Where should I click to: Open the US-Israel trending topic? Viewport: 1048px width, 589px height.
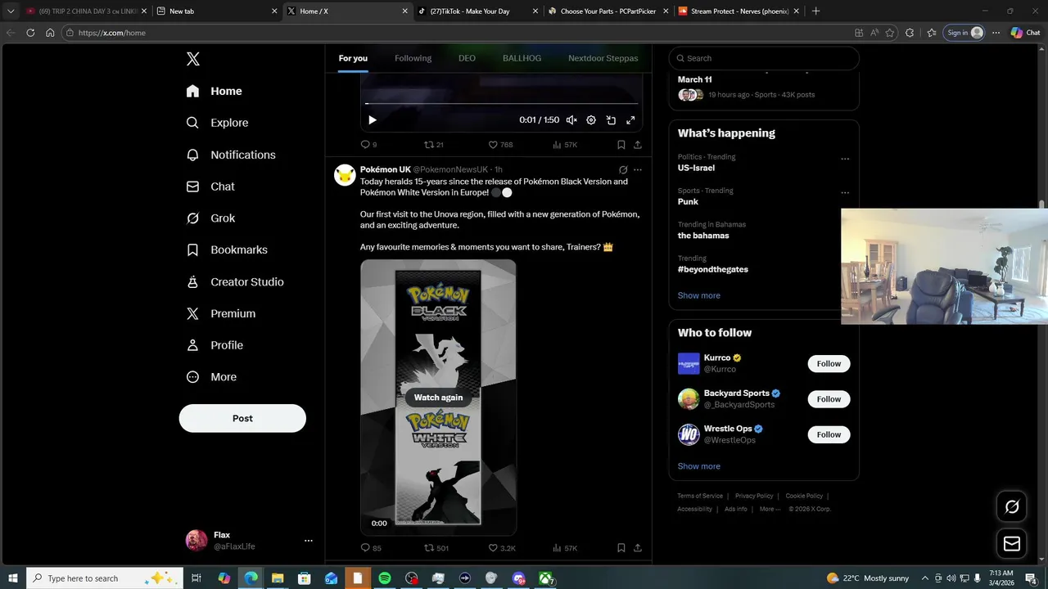point(696,168)
